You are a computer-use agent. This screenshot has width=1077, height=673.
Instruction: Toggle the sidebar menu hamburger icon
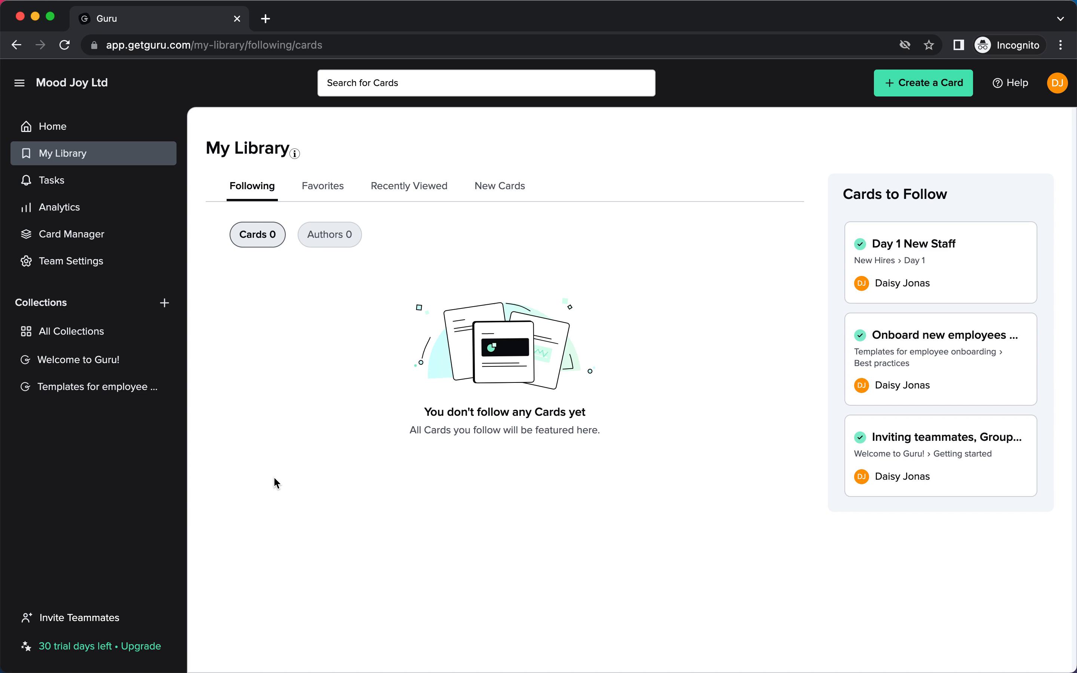coord(19,82)
